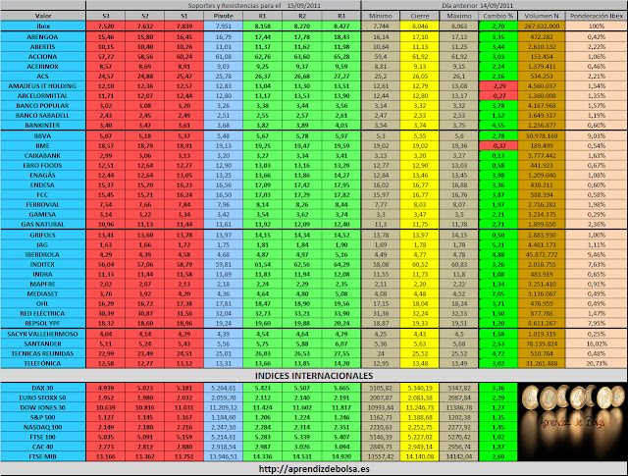Select the 'R2' column header
The width and height of the screenshot is (628, 476).
[x=302, y=16]
